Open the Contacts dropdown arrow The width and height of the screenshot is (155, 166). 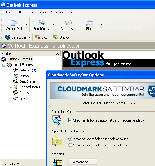tap(18, 164)
